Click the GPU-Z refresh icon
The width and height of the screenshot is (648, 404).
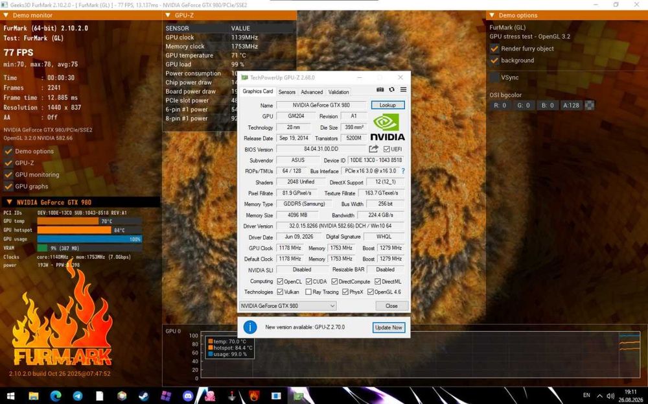tap(391, 89)
